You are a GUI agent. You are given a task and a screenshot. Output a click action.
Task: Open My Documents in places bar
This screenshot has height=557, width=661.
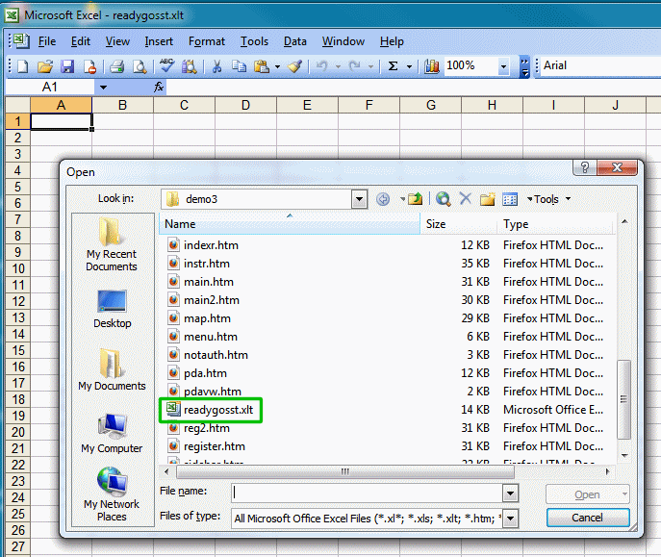point(112,370)
